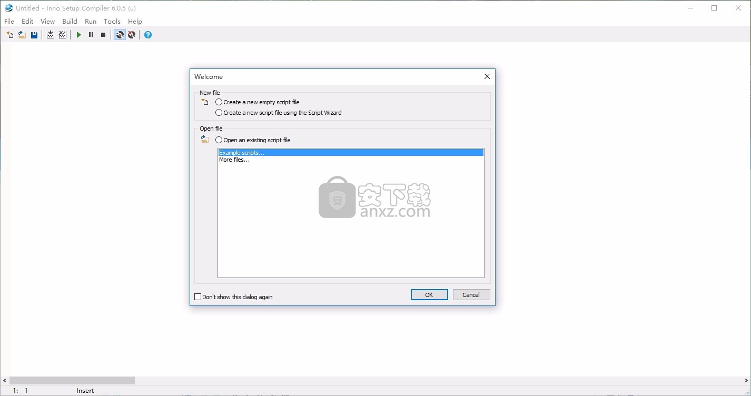Open the Edit menu
This screenshot has width=751, height=396.
(x=27, y=22)
